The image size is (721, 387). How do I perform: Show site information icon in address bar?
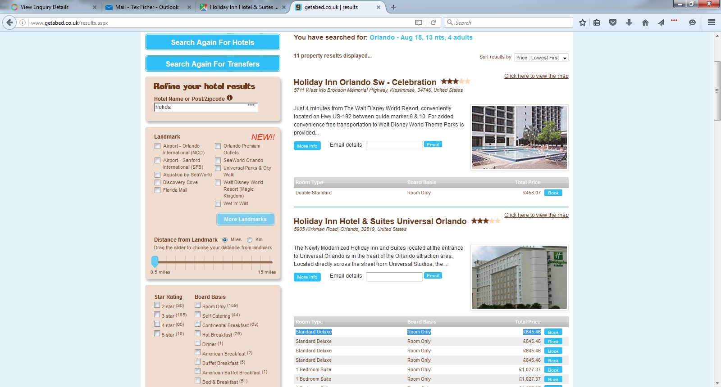22,22
